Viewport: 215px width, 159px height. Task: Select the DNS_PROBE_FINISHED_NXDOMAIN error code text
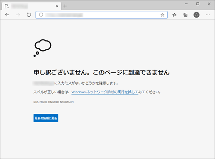(x=53, y=102)
